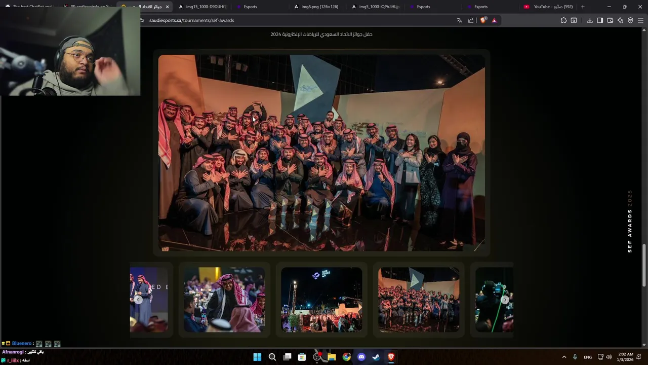The width and height of the screenshot is (648, 365).
Task: Select the cameraman thumbnail
Action: coord(494,300)
